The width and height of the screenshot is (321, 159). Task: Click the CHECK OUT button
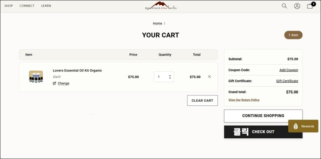coord(263,132)
